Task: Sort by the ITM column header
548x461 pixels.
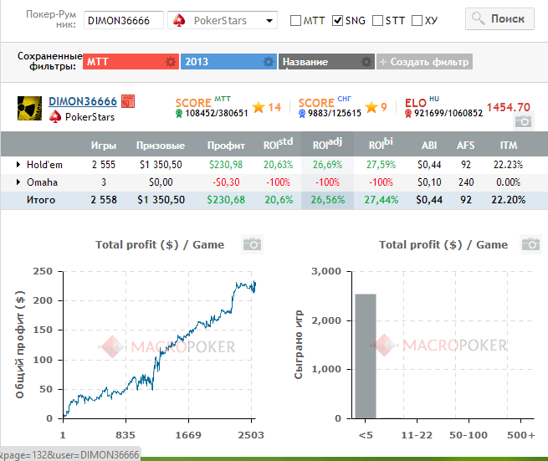Action: click(508, 146)
